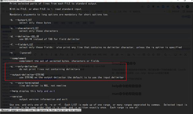This screenshot has width=193, height=114.
Task: Click '--fields=LIST' option text in terminal
Action: pyautogui.click(x=24, y=44)
